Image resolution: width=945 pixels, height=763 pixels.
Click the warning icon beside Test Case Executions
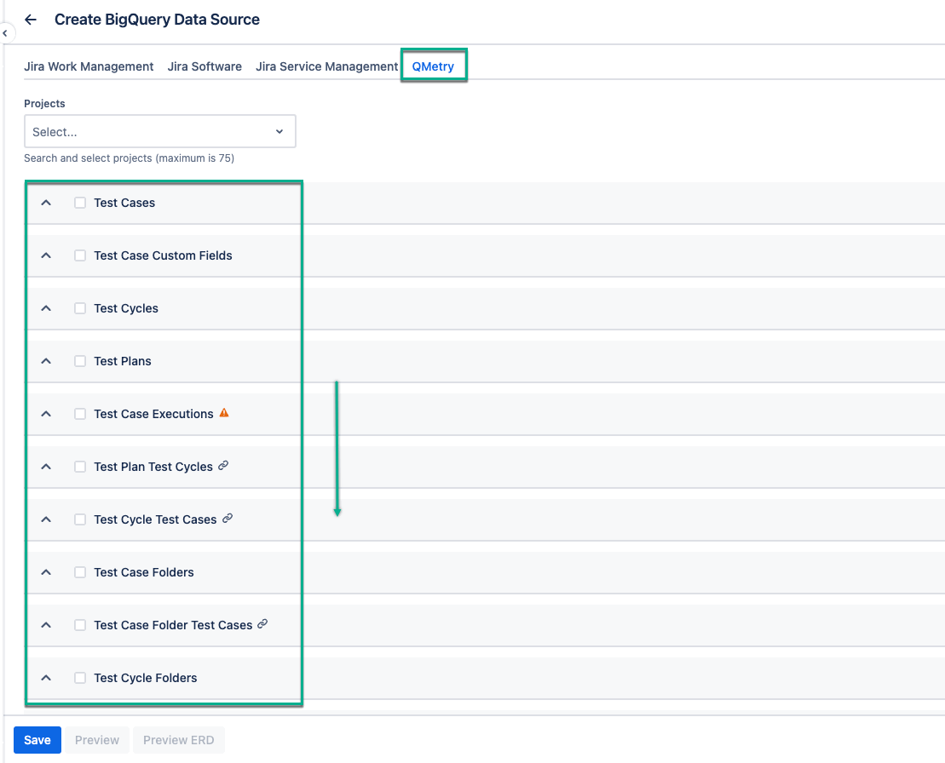pyautogui.click(x=223, y=412)
